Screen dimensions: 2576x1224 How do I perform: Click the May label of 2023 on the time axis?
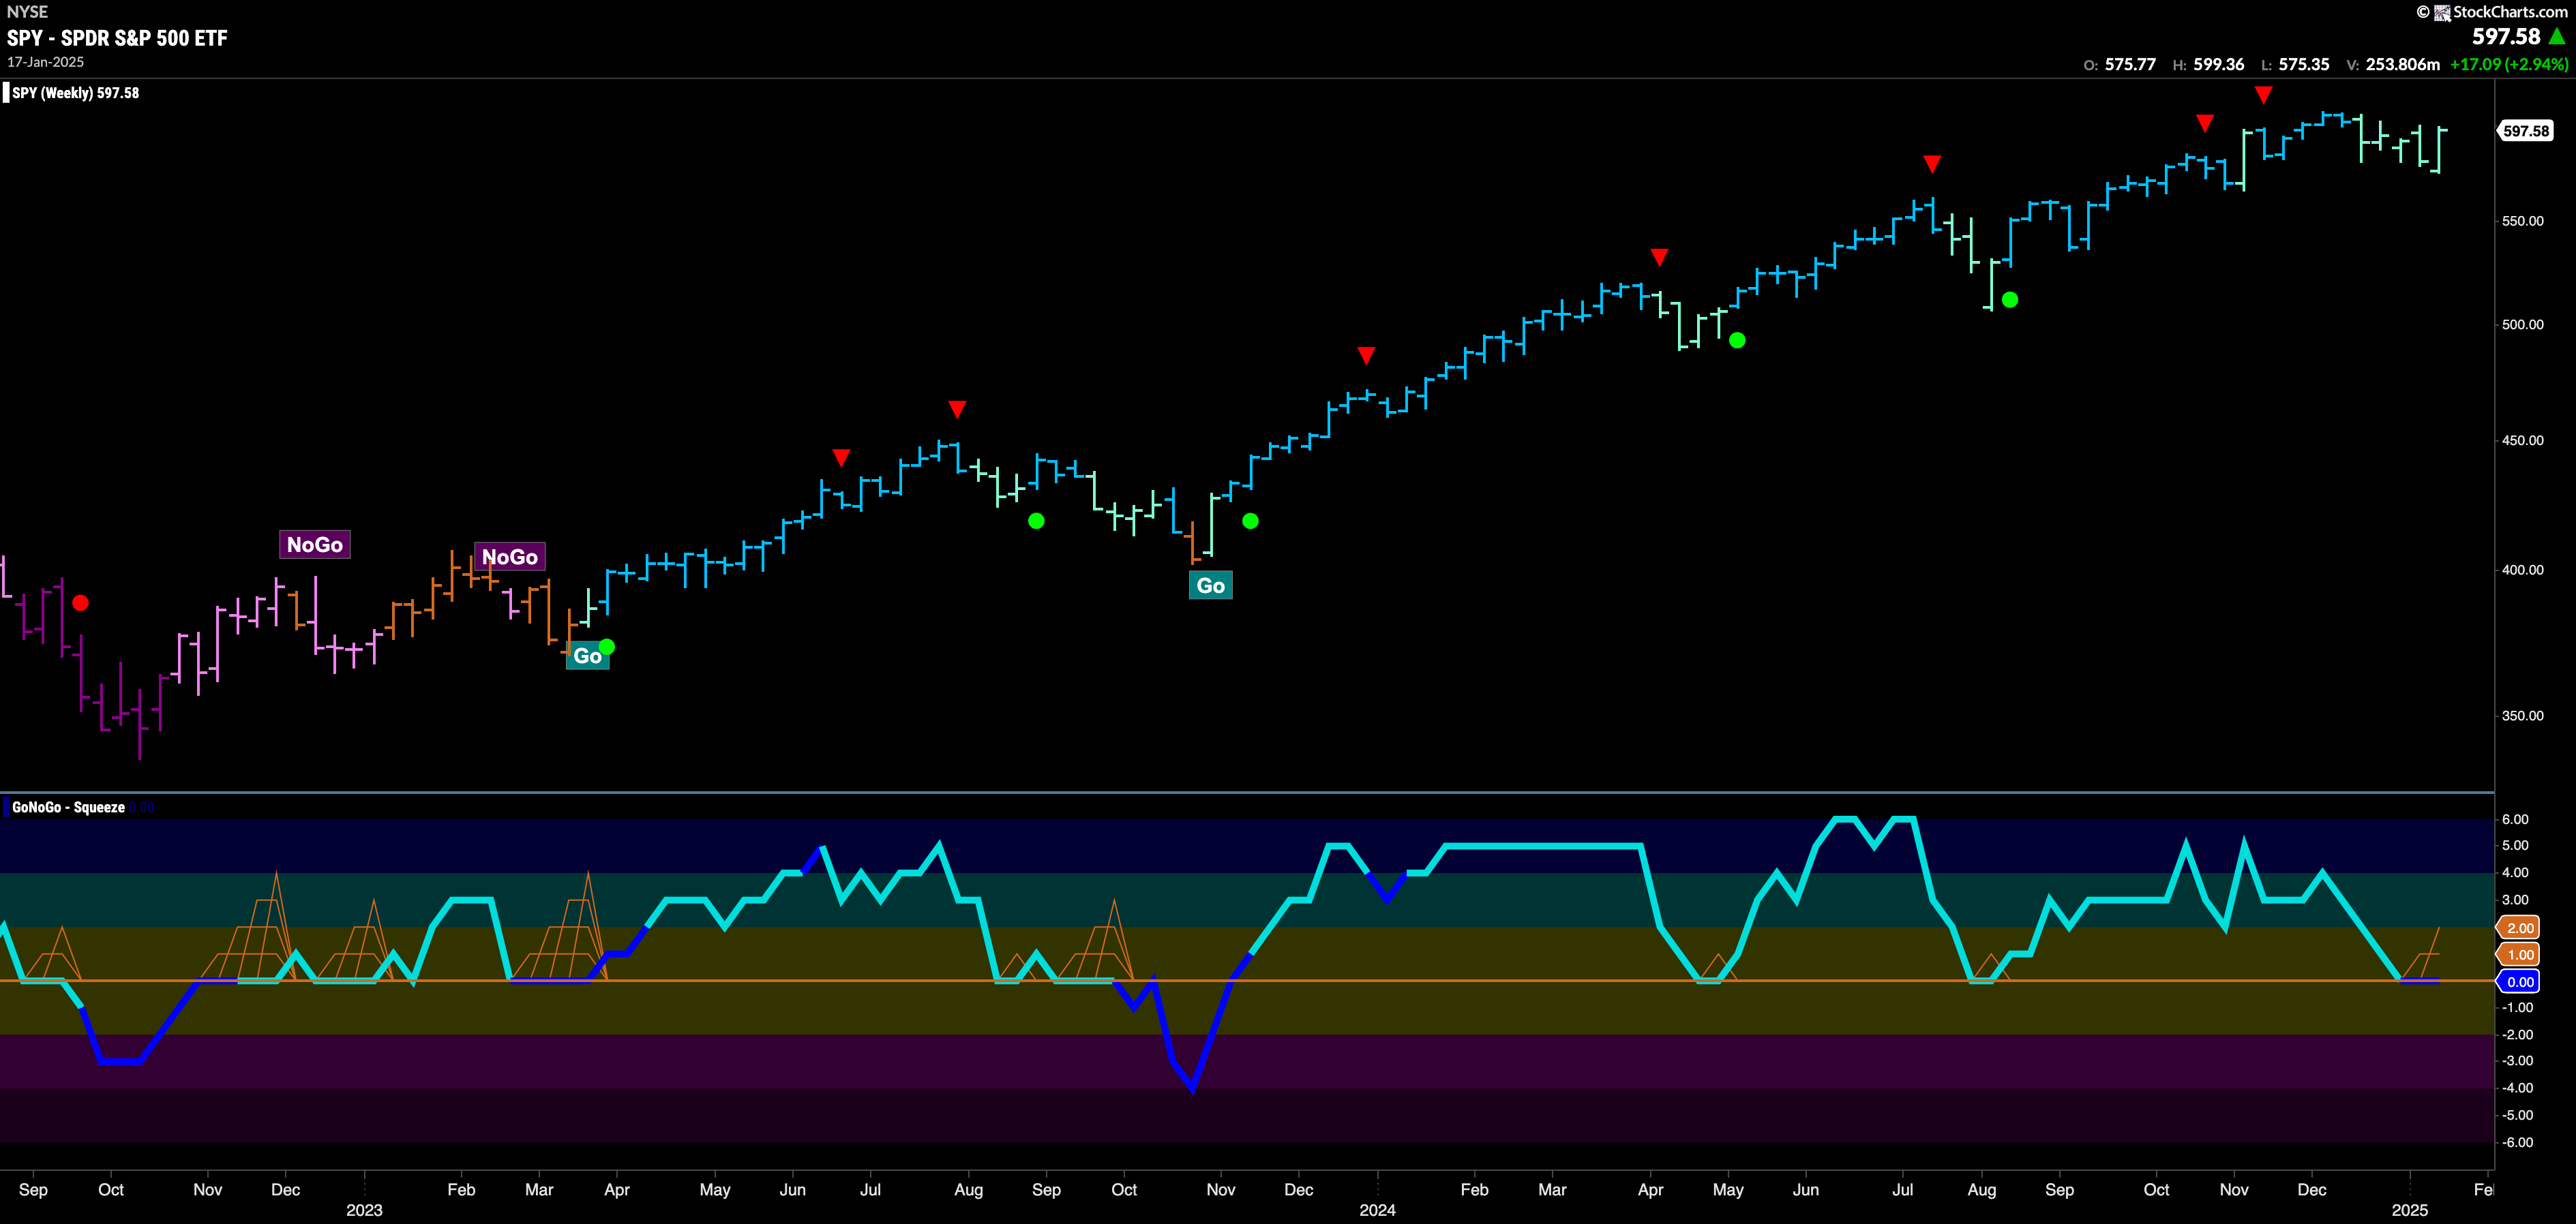715,1189
